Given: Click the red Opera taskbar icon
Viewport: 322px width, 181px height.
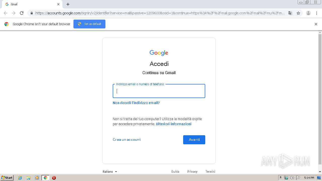Looking at the screenshot, I should coord(54,178).
